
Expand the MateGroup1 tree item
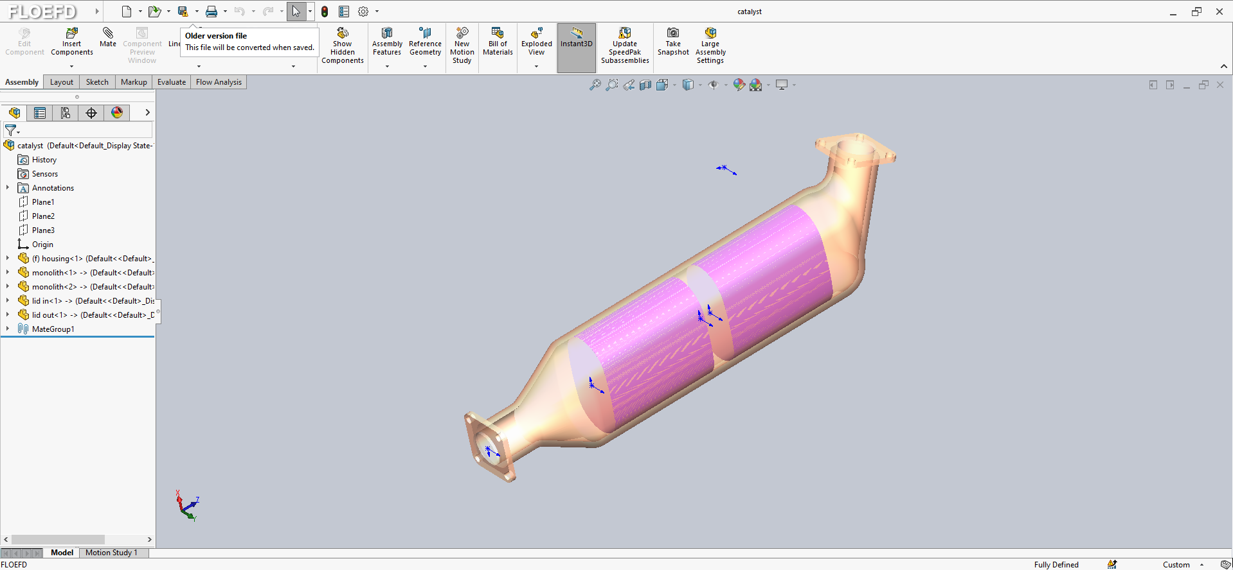(8, 329)
